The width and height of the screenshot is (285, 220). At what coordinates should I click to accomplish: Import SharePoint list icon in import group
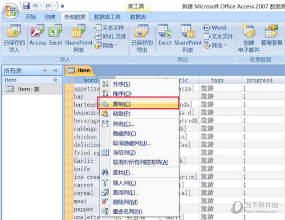pyautogui.click(x=79, y=39)
